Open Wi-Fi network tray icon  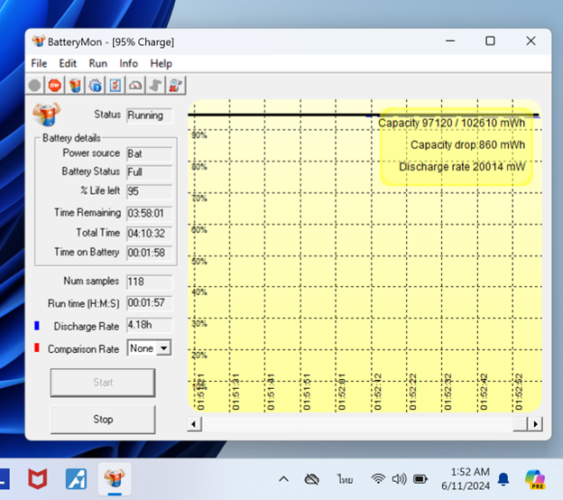[x=378, y=479]
